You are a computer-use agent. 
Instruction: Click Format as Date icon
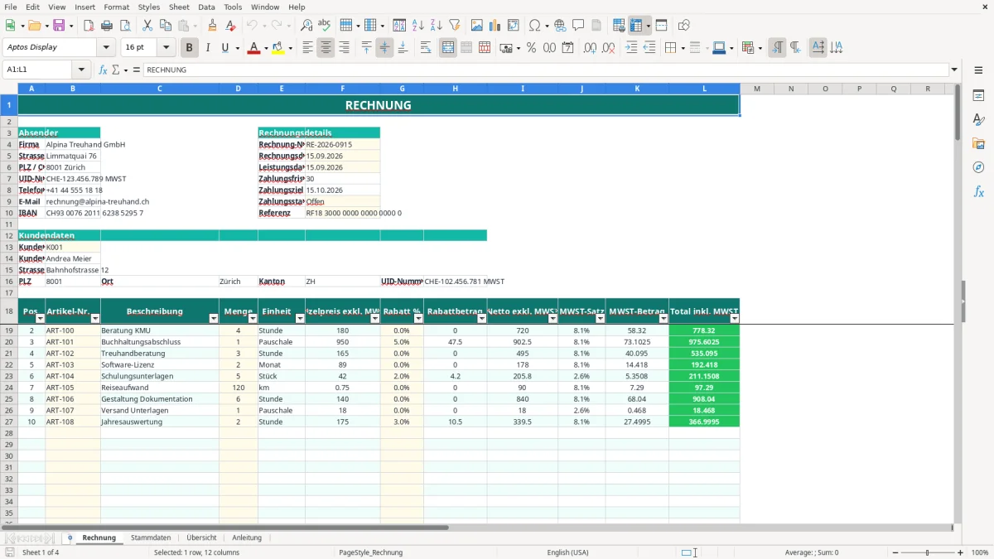click(x=568, y=48)
